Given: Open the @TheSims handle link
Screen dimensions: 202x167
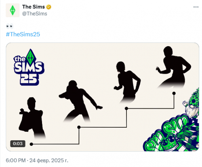Looking at the screenshot, I should pos(35,14).
